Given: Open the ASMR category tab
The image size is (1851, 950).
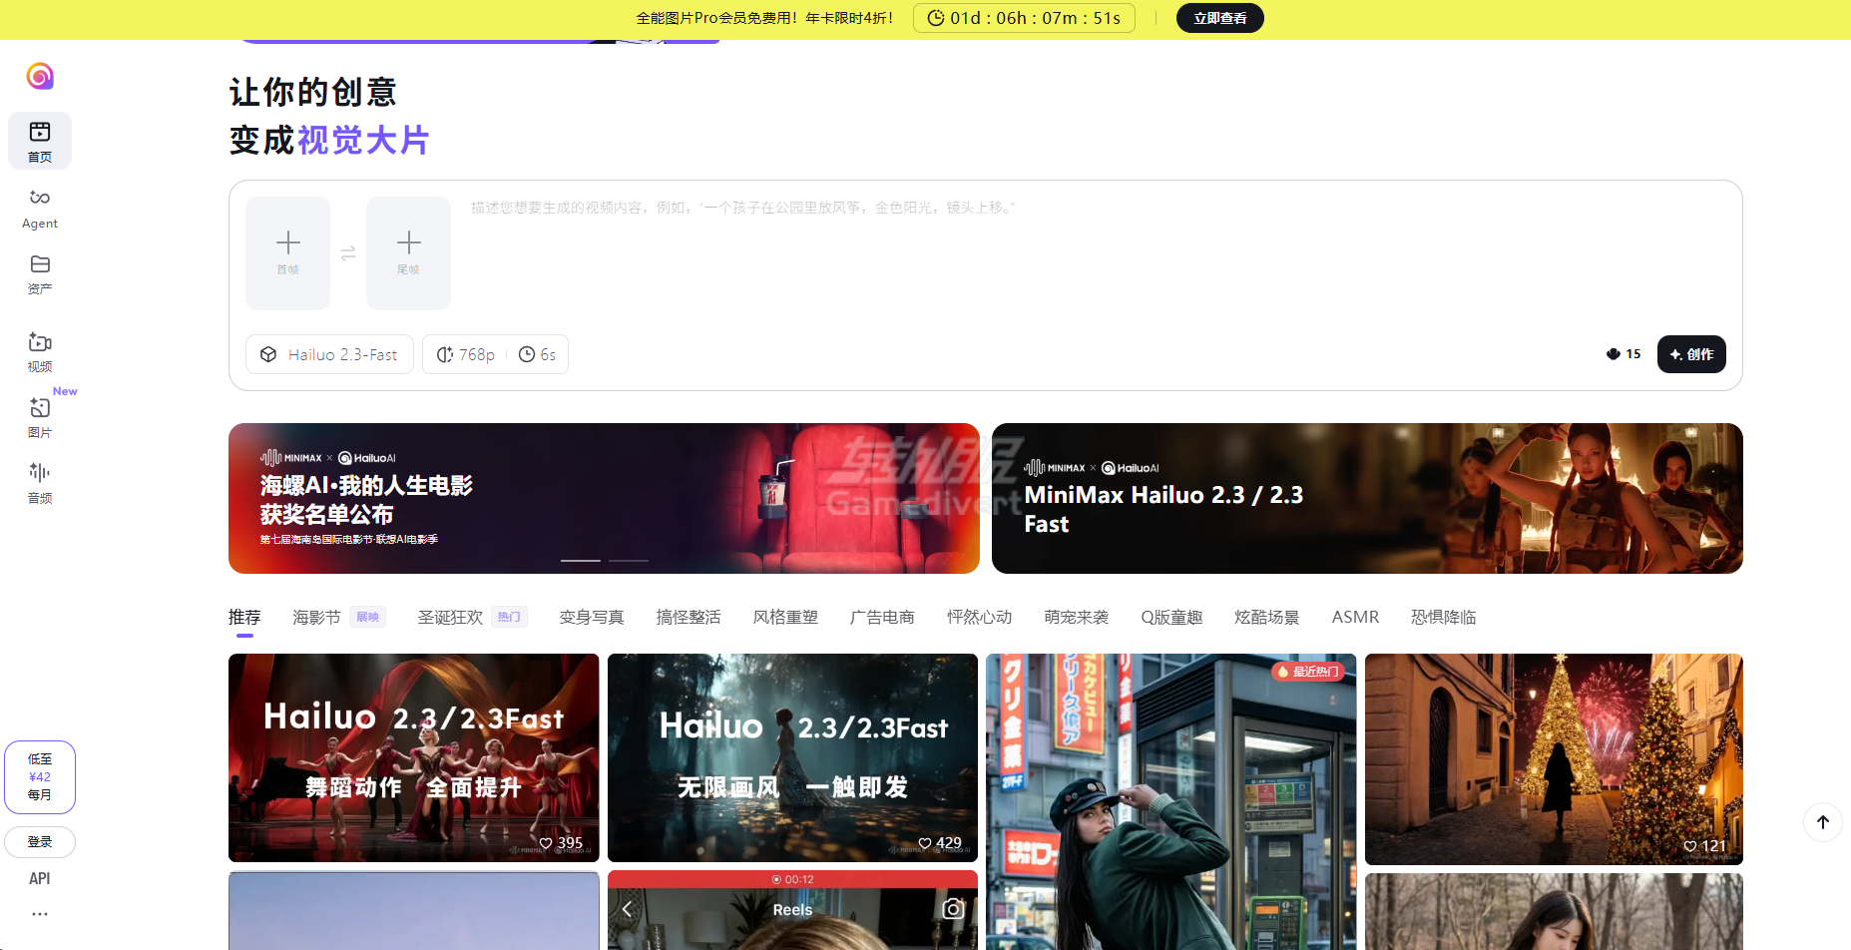Looking at the screenshot, I should pyautogui.click(x=1354, y=617).
